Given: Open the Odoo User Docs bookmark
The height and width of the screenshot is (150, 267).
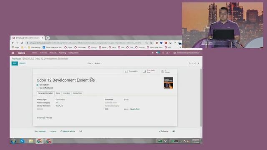Looking at the screenshot, I should (x=155, y=47).
